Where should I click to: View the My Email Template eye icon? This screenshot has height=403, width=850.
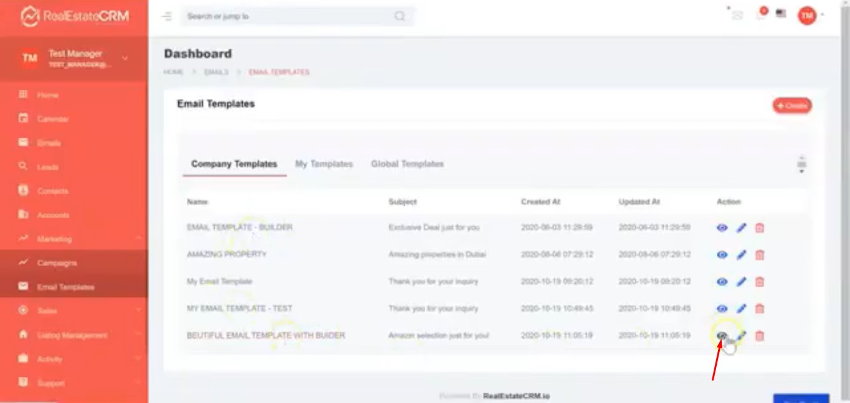pyautogui.click(x=722, y=282)
